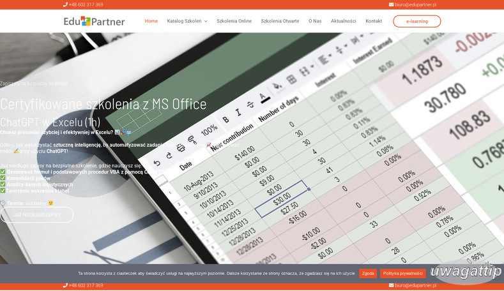Click the e-learning button
Screen dimensions: 504x291
pyautogui.click(x=416, y=21)
